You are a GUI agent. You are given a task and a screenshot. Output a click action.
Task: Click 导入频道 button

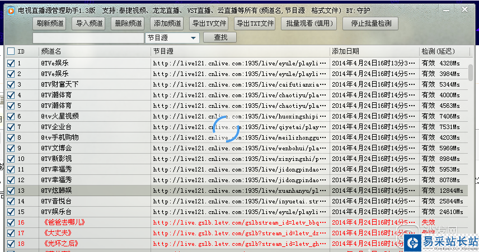pos(88,23)
